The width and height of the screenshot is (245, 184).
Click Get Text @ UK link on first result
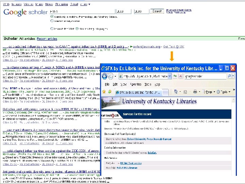[x=174, y=47]
